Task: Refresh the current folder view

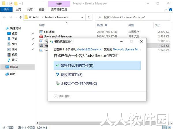Action: tap(89, 17)
